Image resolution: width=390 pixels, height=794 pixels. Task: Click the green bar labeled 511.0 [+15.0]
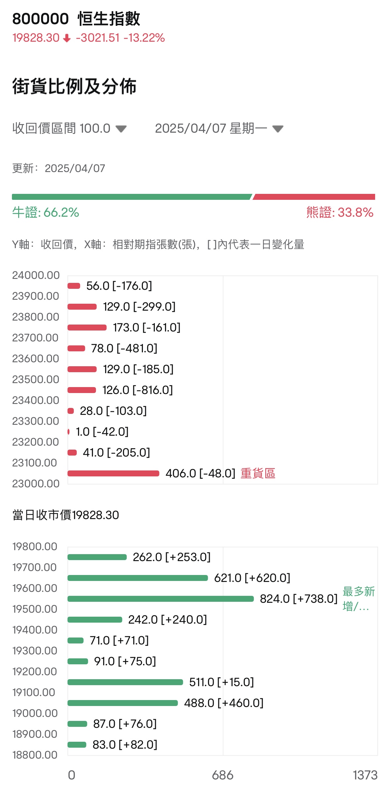125,682
